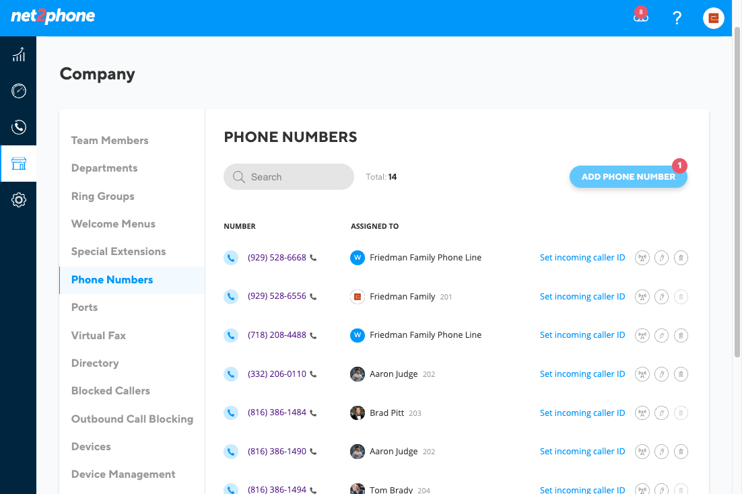Open the Ports section
Screen dimensions: 742x494
84,308
